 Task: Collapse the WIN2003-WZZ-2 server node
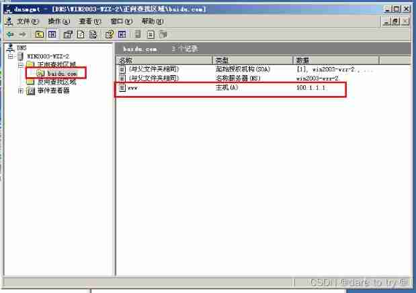tap(11, 56)
